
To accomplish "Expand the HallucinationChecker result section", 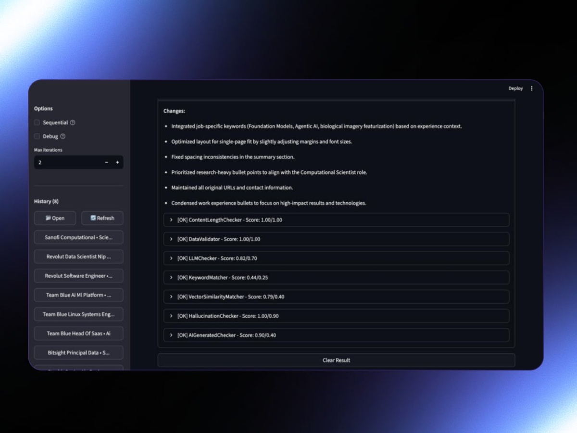I will click(x=336, y=316).
